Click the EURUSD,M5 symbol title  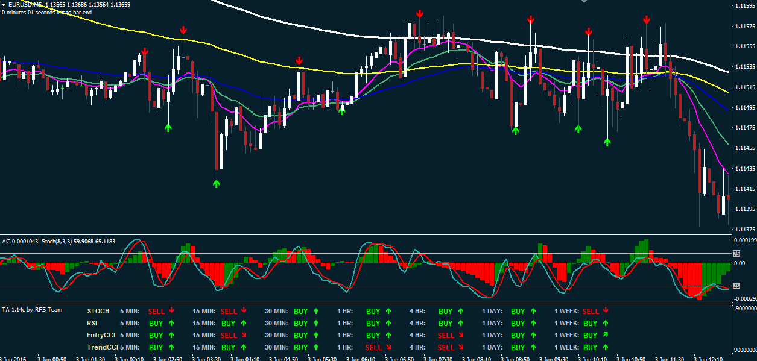point(25,5)
